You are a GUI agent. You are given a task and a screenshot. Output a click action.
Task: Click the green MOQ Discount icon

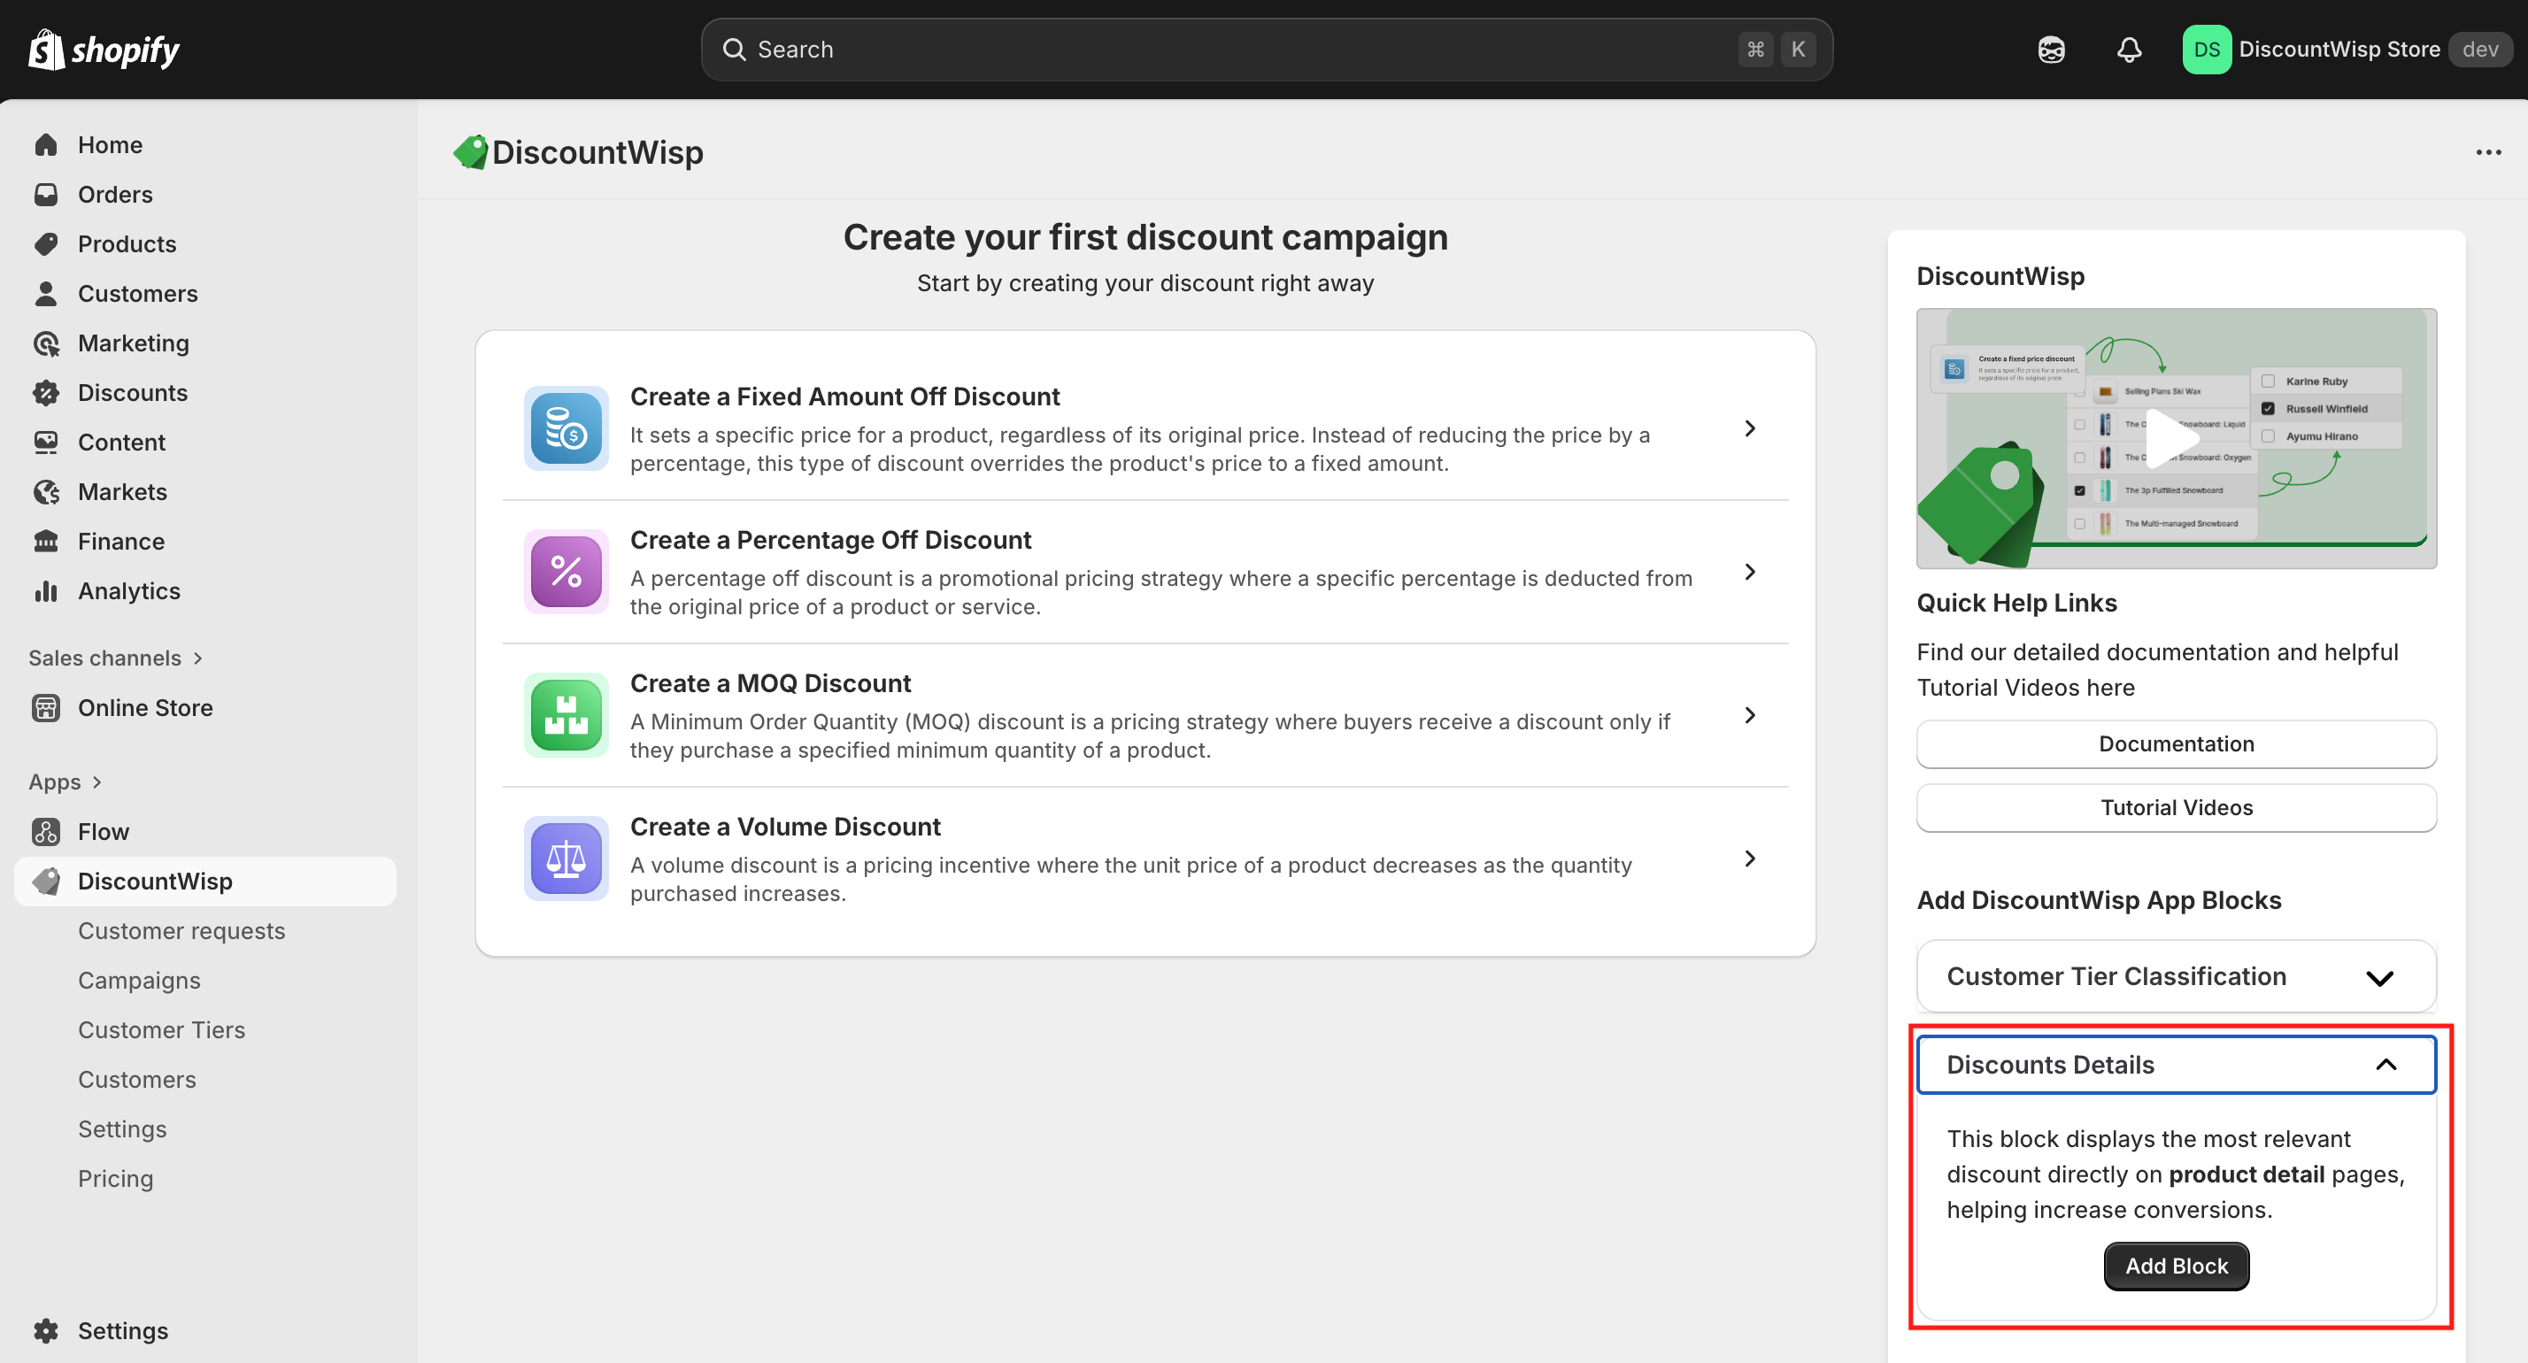(566, 715)
